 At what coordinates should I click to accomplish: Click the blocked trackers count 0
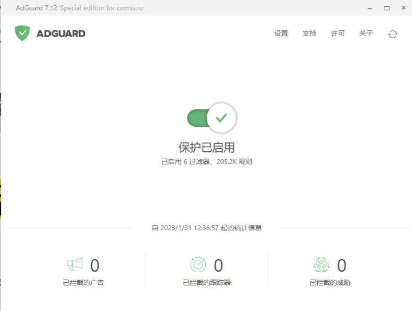[x=218, y=265]
